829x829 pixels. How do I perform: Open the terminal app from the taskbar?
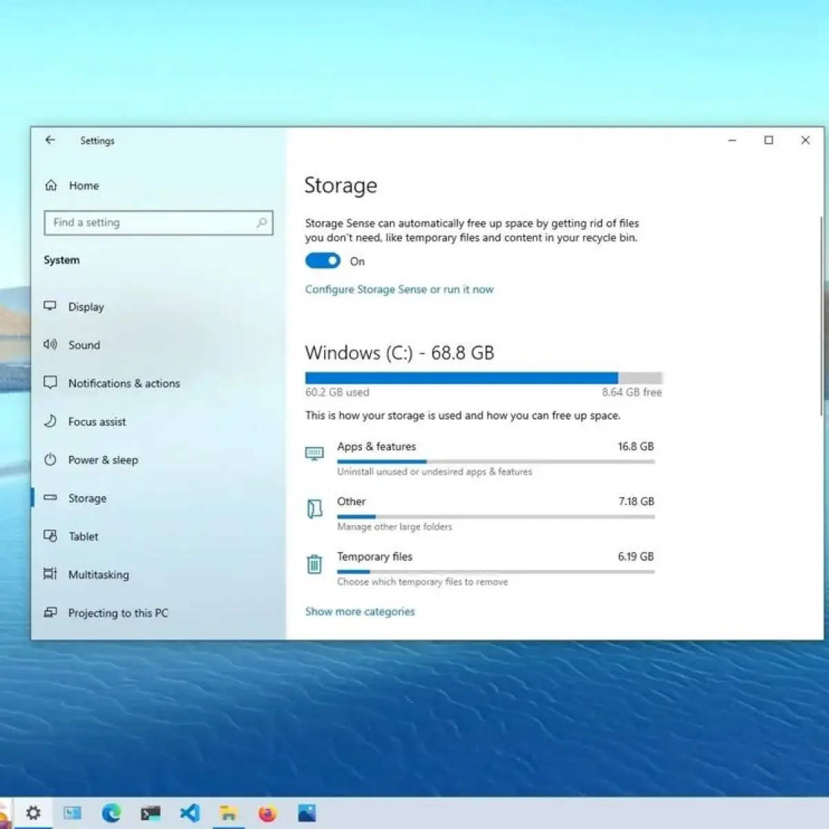(x=151, y=813)
